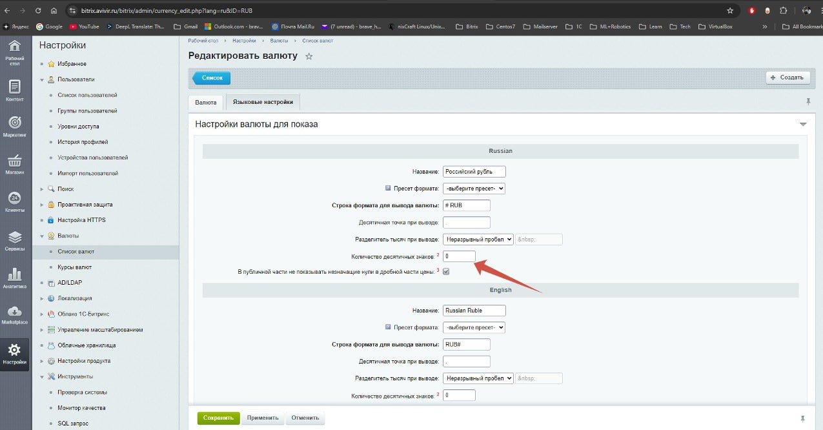Screen dimensions: 823x430
Task: Focus English decimal point input field
Action: pyautogui.click(x=467, y=362)
